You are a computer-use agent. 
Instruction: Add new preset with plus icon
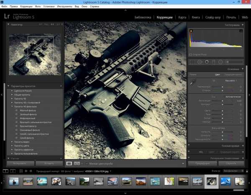pos(61,86)
